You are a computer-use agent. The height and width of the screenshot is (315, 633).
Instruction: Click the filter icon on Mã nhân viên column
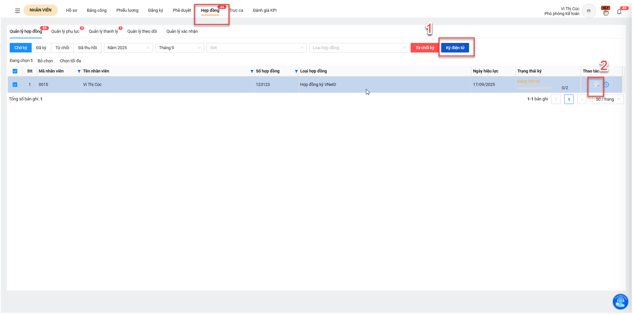click(79, 71)
